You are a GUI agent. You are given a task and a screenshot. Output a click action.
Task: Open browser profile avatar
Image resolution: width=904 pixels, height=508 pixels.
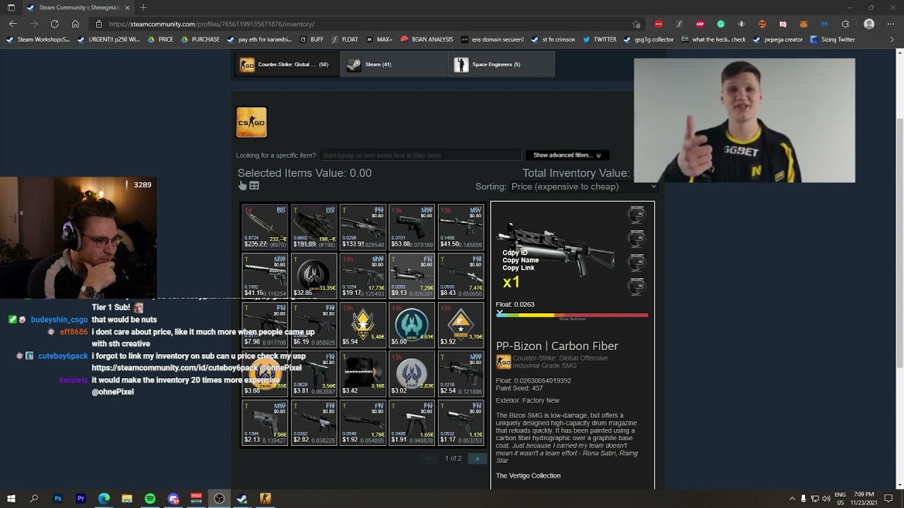click(x=869, y=24)
